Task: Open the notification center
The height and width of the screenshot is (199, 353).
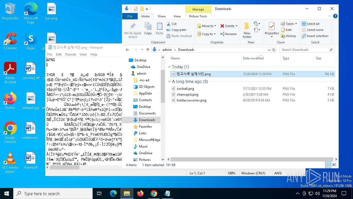Action: click(x=344, y=193)
